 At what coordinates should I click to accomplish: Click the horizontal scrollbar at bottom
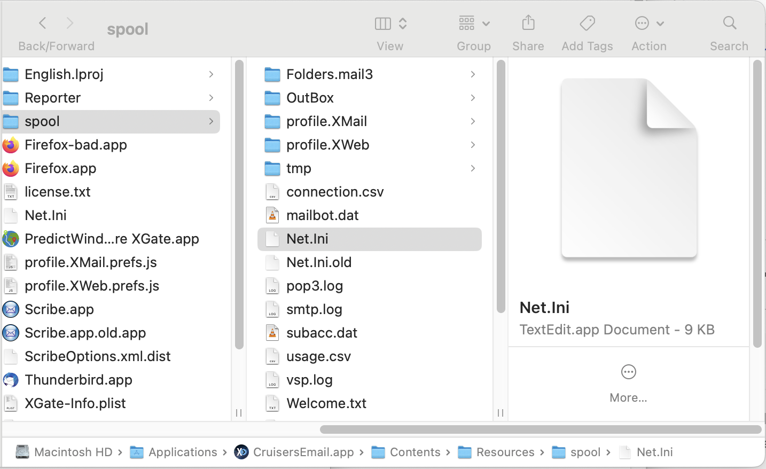pyautogui.click(x=541, y=429)
